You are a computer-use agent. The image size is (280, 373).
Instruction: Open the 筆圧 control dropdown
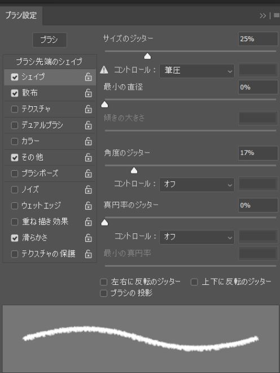(x=197, y=71)
